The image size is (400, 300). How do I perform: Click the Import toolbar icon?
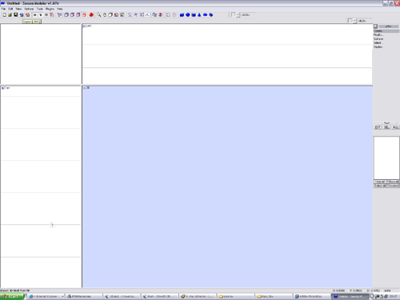coord(22,15)
